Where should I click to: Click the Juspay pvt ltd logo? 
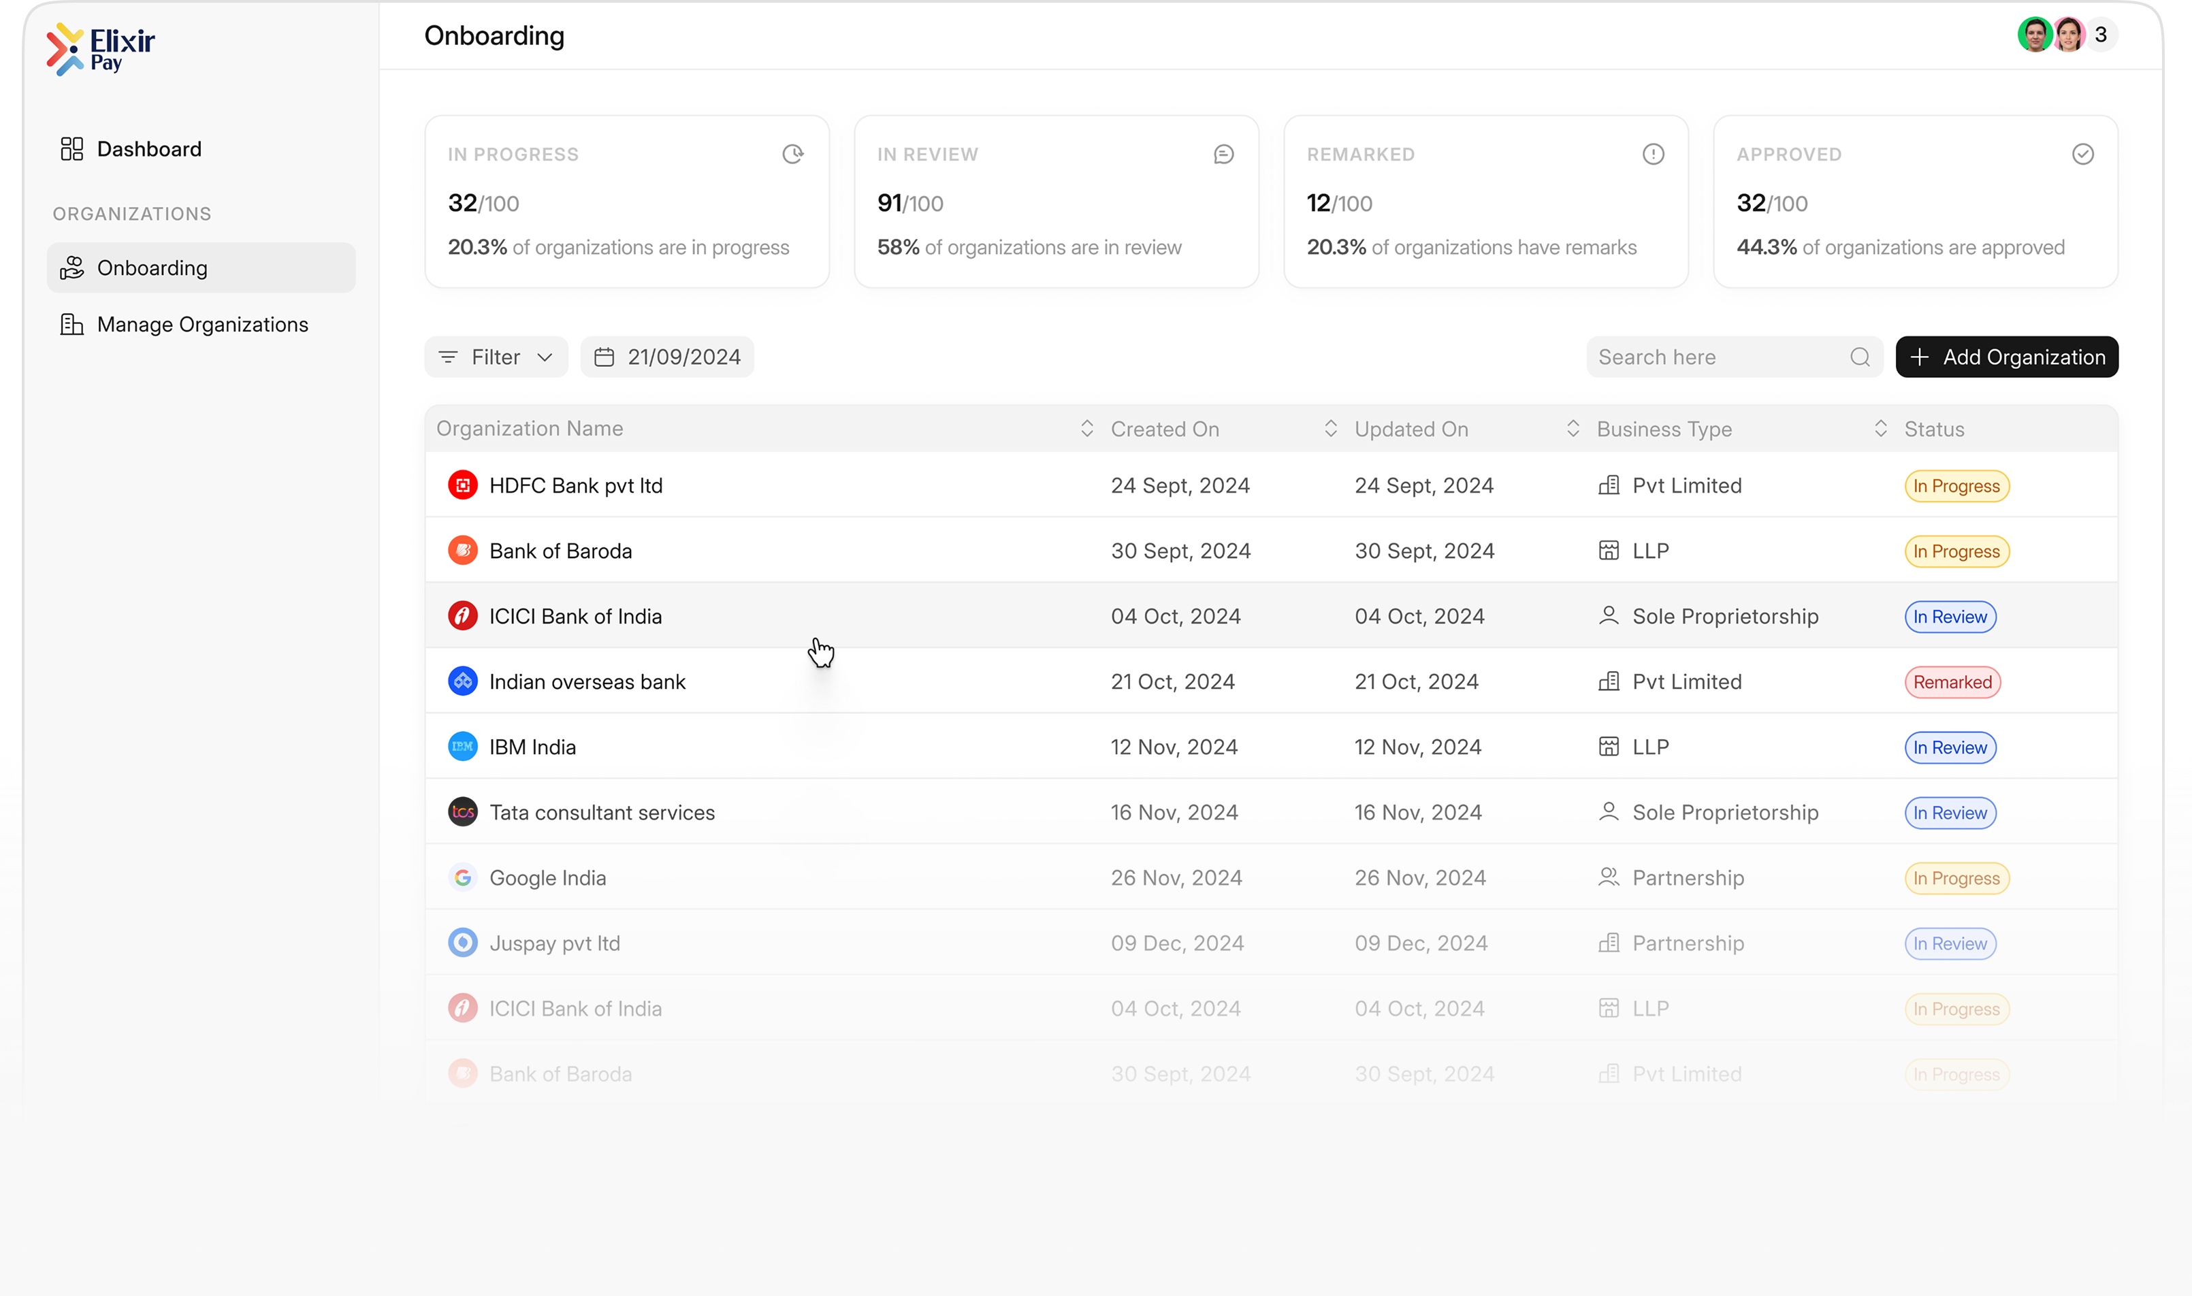click(463, 943)
